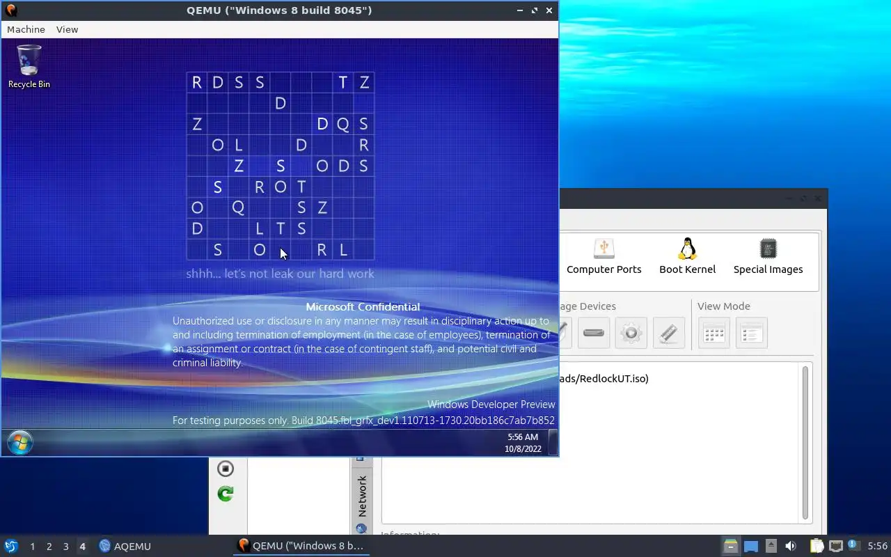This screenshot has height=557, width=891.
Task: Click the stop VM button in AQEMU
Action: tap(226, 469)
